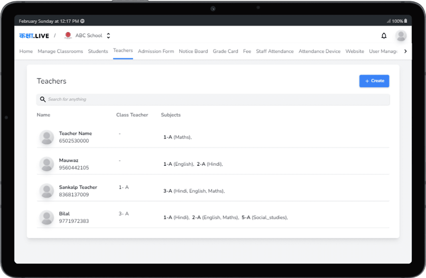Click the search magnifier icon

click(x=43, y=99)
